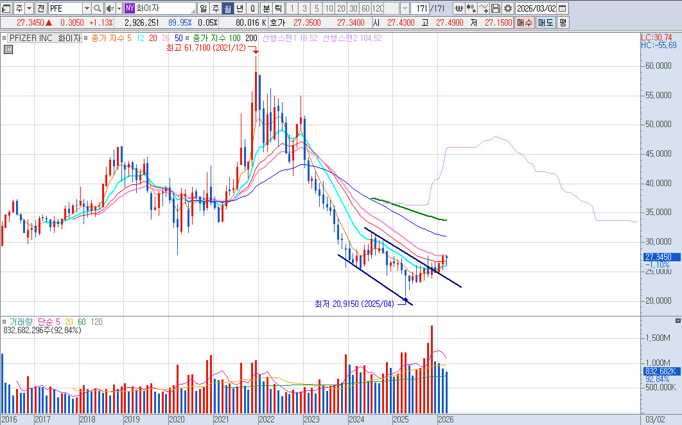Click the magnifier stock search icon
The width and height of the screenshot is (682, 425).
pos(98,8)
